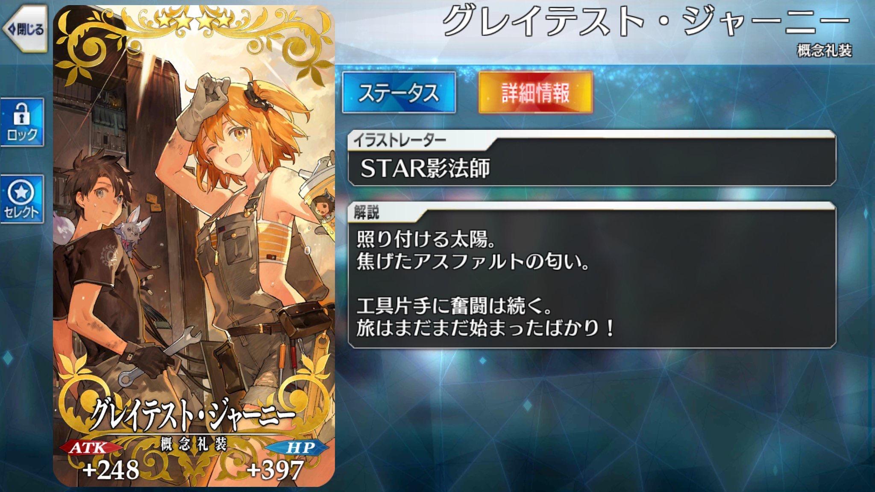The height and width of the screenshot is (492, 875).
Task: Click the 解説 section header
Action: [367, 212]
